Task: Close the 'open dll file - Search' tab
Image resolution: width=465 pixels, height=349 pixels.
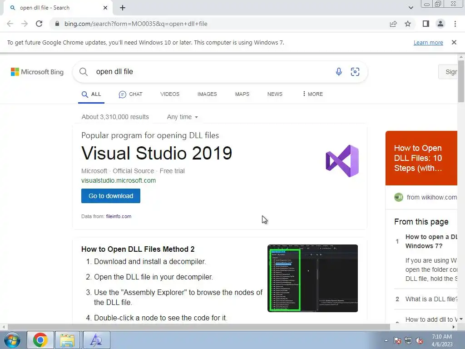Action: pos(105,8)
